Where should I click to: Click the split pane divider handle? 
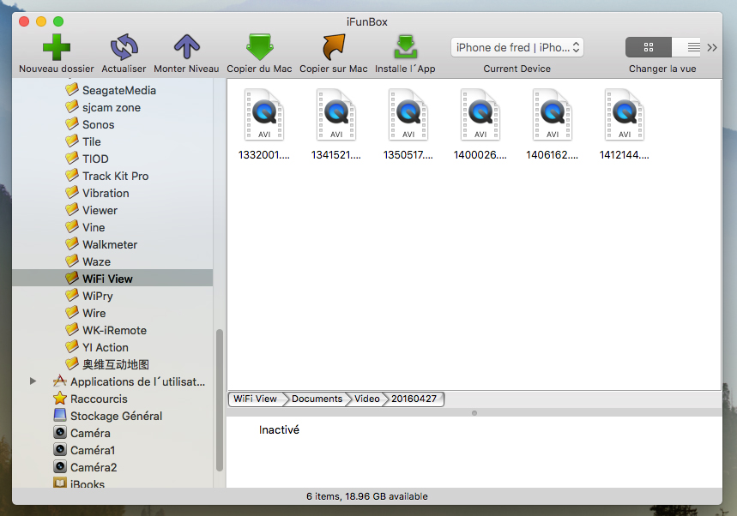pos(474,413)
